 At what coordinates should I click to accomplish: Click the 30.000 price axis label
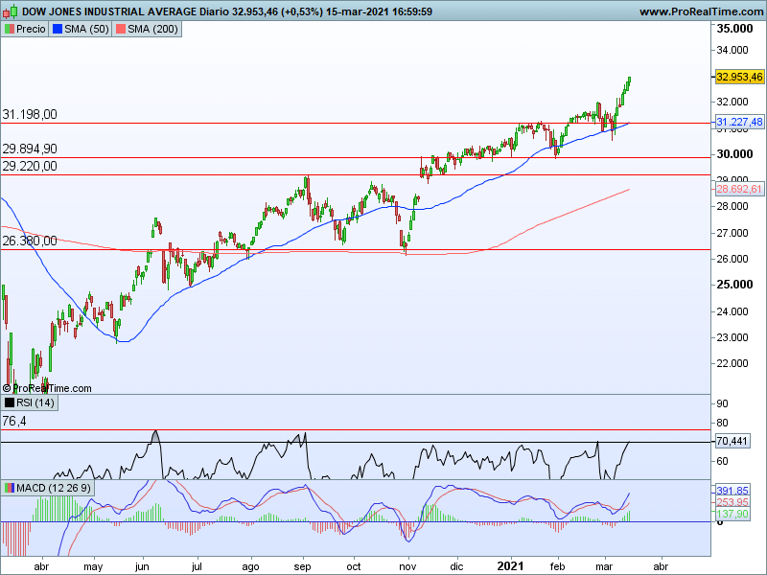click(734, 154)
